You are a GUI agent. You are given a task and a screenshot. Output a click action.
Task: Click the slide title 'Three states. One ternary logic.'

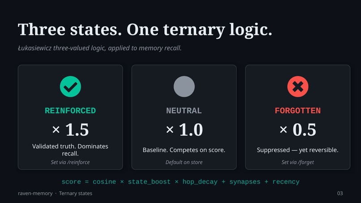tap(145, 30)
